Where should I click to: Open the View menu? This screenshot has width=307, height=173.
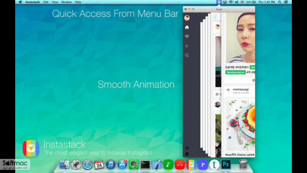55,2
